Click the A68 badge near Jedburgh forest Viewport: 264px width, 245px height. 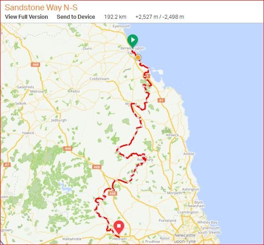pos(68,149)
